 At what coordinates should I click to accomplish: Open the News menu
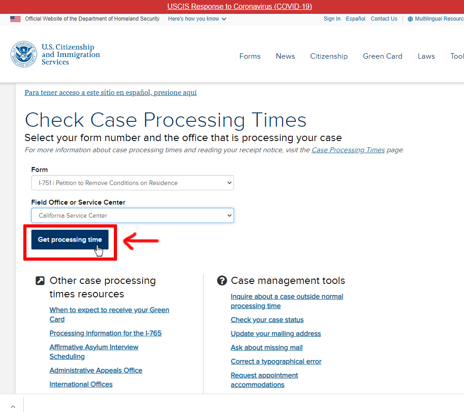pyautogui.click(x=285, y=56)
